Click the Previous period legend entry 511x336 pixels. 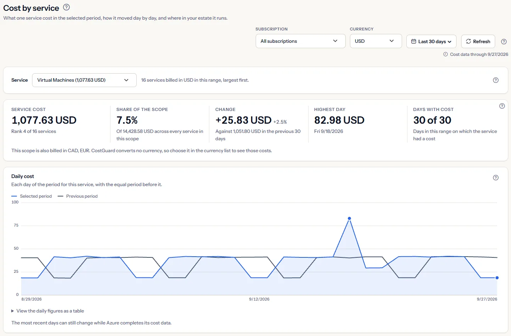click(x=78, y=196)
